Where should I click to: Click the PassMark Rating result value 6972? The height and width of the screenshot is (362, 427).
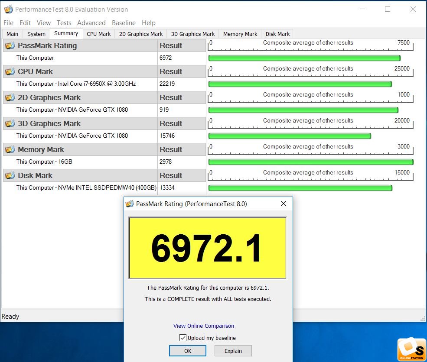coord(166,58)
